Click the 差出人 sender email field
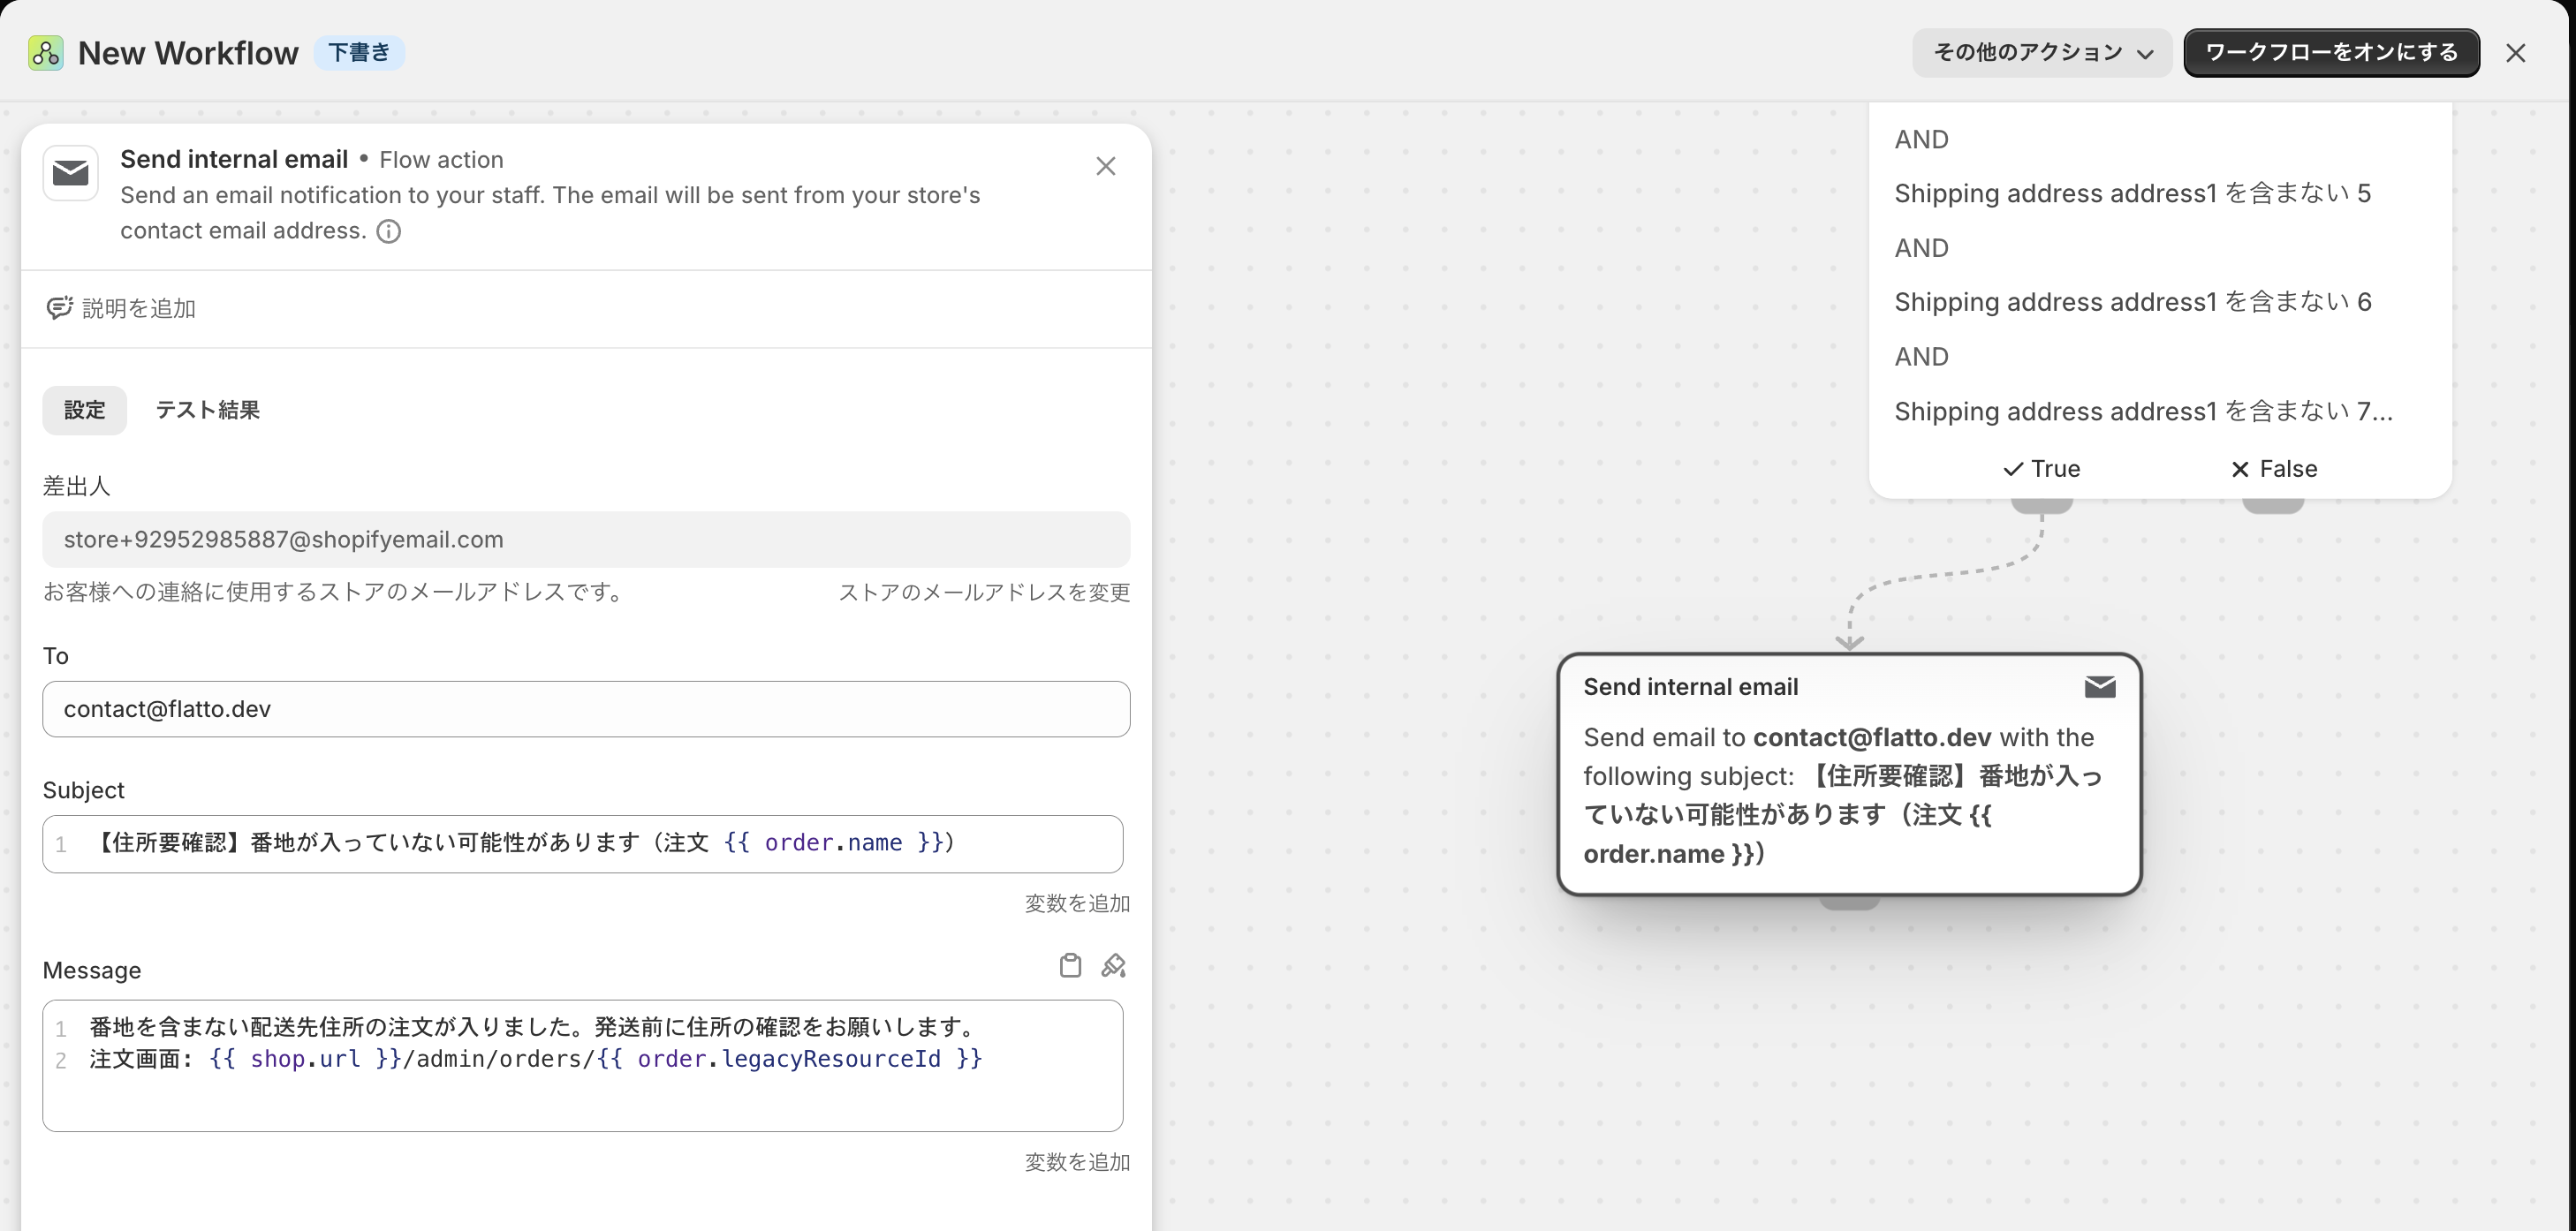Image resolution: width=2576 pixels, height=1231 pixels. click(x=586, y=540)
